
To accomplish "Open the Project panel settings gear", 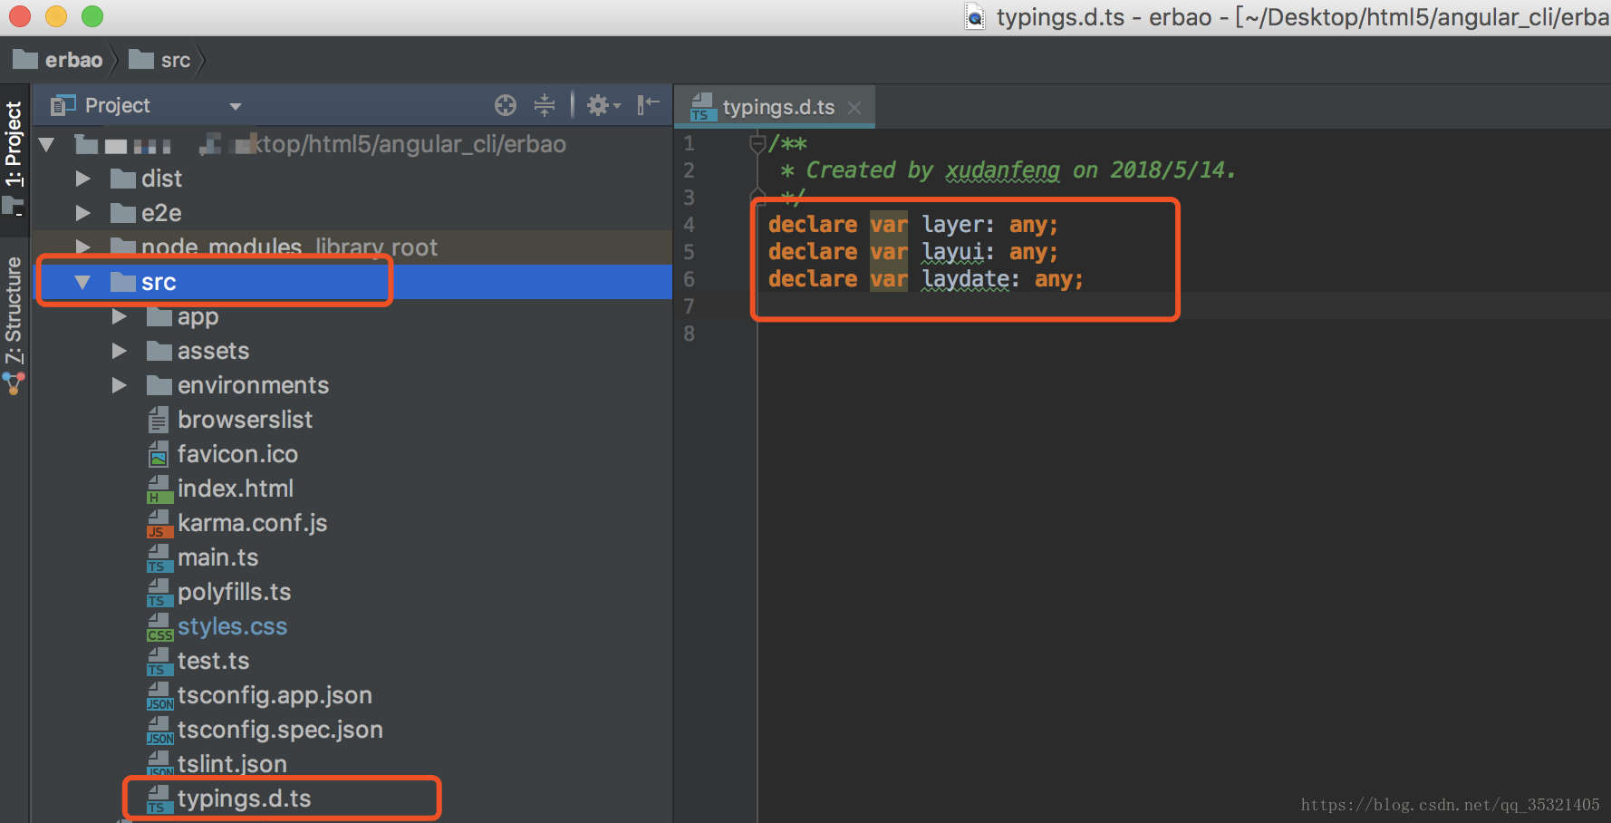I will [x=603, y=105].
